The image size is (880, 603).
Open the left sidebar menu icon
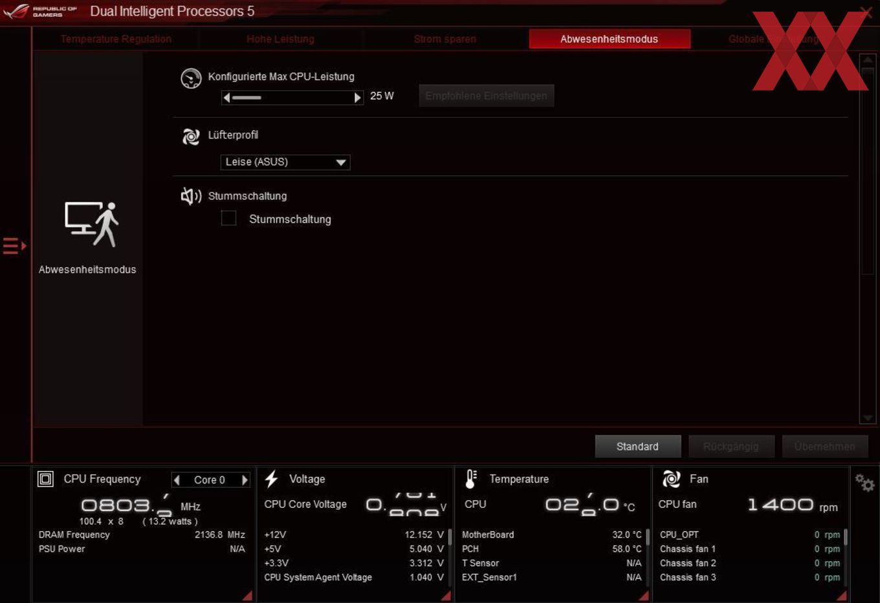(14, 246)
